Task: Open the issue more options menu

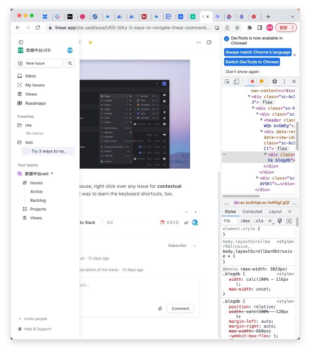Action: point(198,42)
